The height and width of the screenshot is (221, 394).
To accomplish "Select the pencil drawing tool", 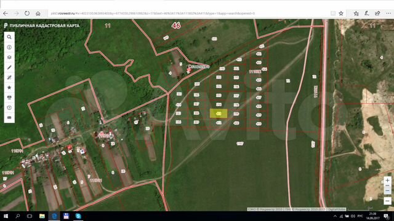I will 9,67.
